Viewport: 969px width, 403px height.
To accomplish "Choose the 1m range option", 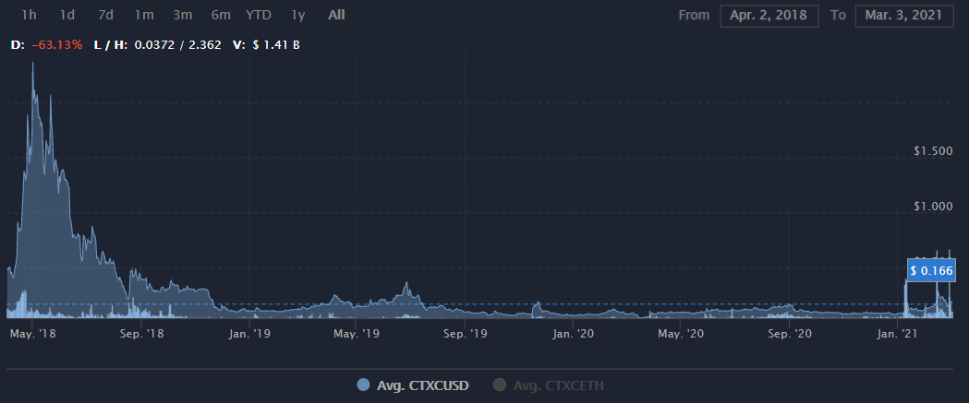I will click(x=144, y=15).
